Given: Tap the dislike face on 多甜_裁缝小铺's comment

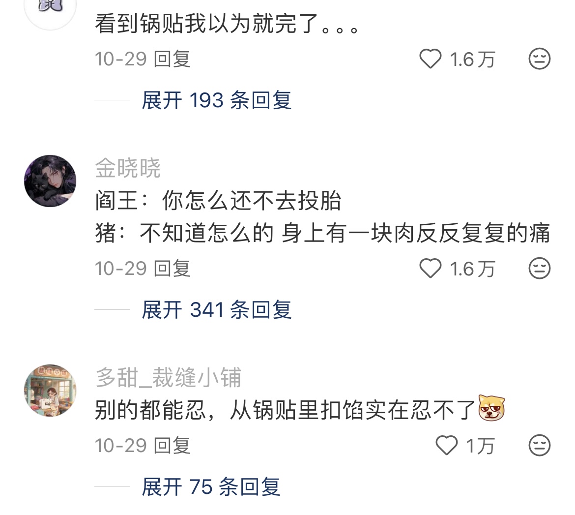Looking at the screenshot, I should click(540, 445).
